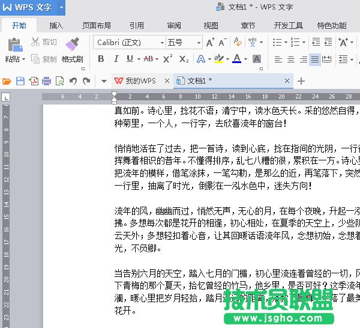Close the 我的WPS tab

(x=167, y=81)
